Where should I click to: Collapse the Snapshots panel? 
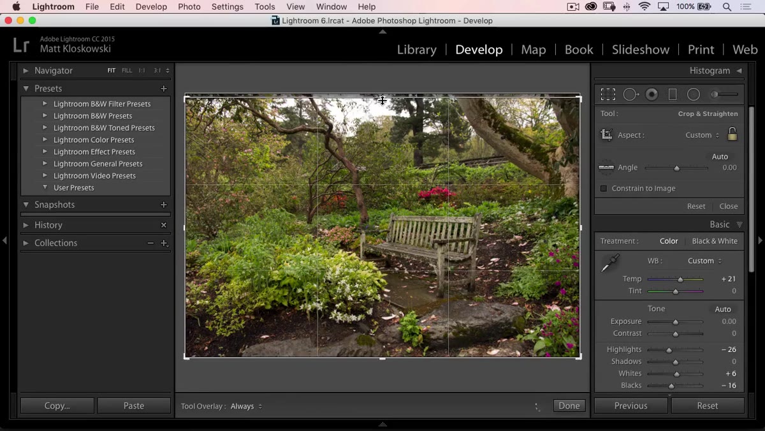tap(26, 205)
